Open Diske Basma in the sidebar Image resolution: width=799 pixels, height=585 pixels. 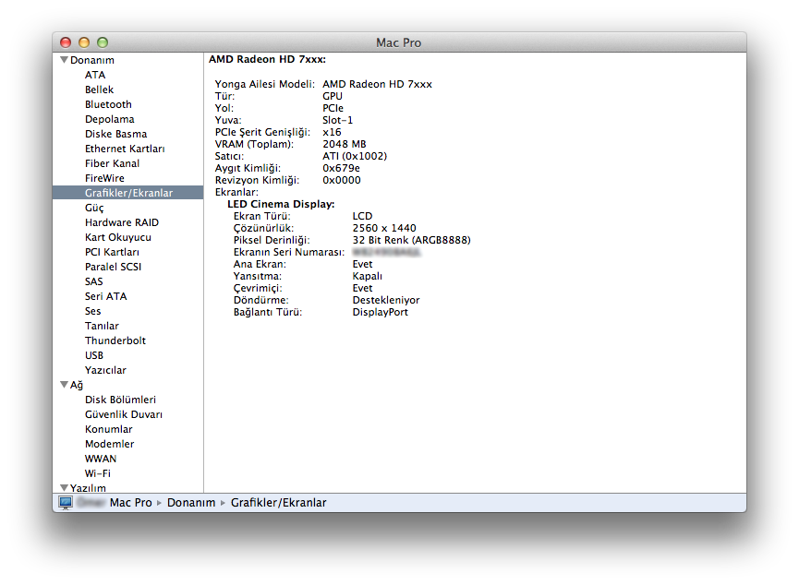point(115,134)
